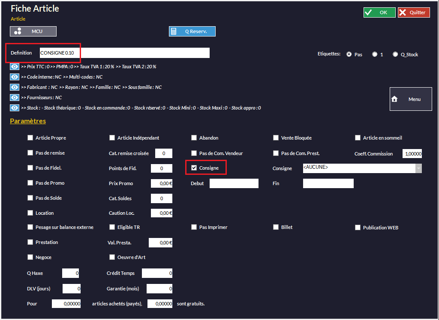Screen dimensions: 439x320
Task: Open the Paramètres section heading
Action: [28, 121]
